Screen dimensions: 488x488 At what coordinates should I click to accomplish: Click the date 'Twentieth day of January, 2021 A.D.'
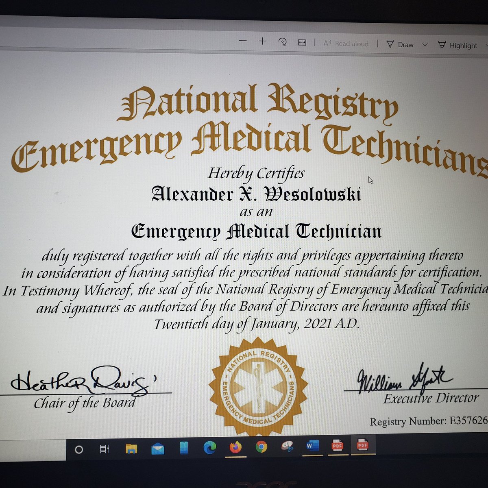[257, 324]
